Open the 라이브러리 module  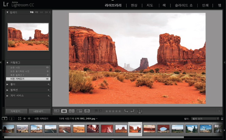(x=113, y=5)
